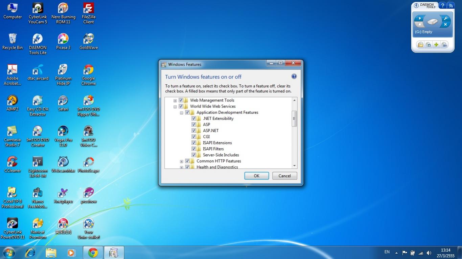The height and width of the screenshot is (259, 462).
Task: Select the AIMP2 desktop icon
Action: coord(13,103)
